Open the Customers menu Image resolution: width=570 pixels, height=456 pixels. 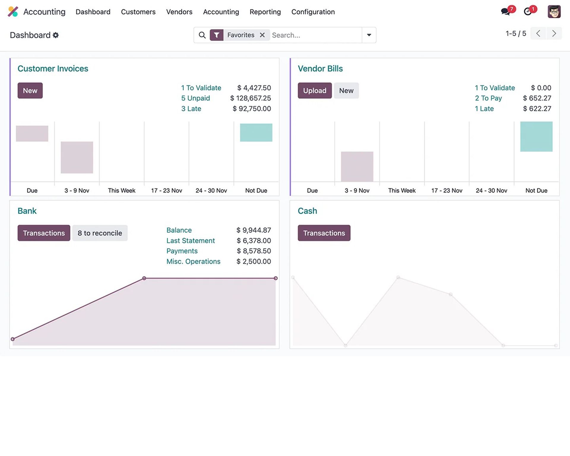point(138,12)
